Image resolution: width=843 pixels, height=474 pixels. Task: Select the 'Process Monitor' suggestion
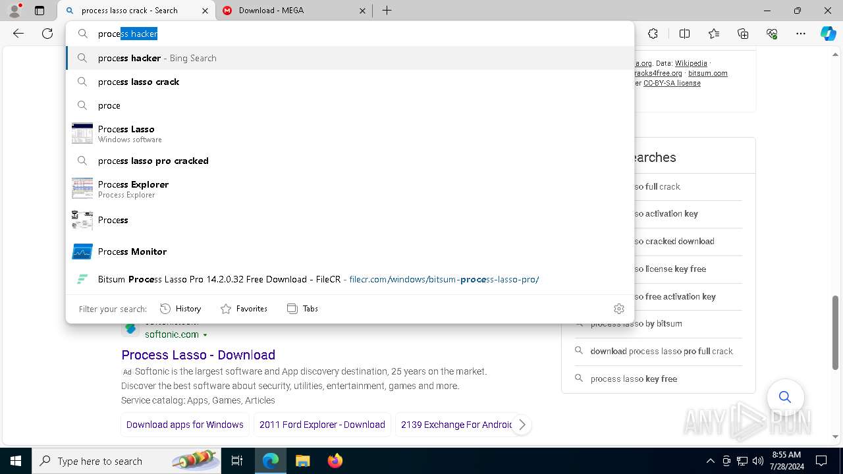pyautogui.click(x=350, y=251)
